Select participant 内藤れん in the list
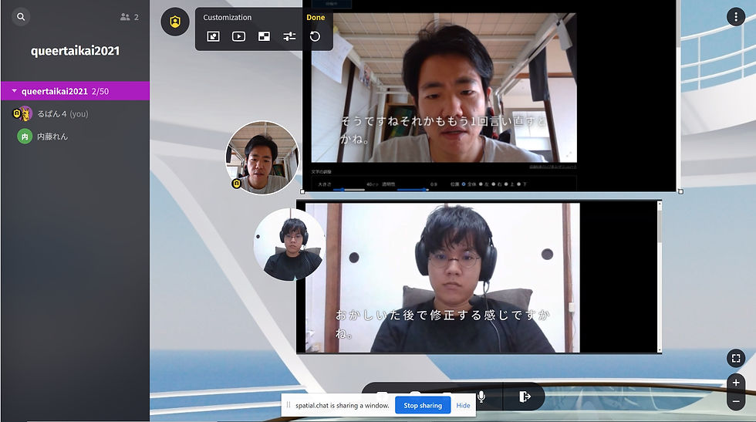The image size is (756, 422). pos(52,137)
